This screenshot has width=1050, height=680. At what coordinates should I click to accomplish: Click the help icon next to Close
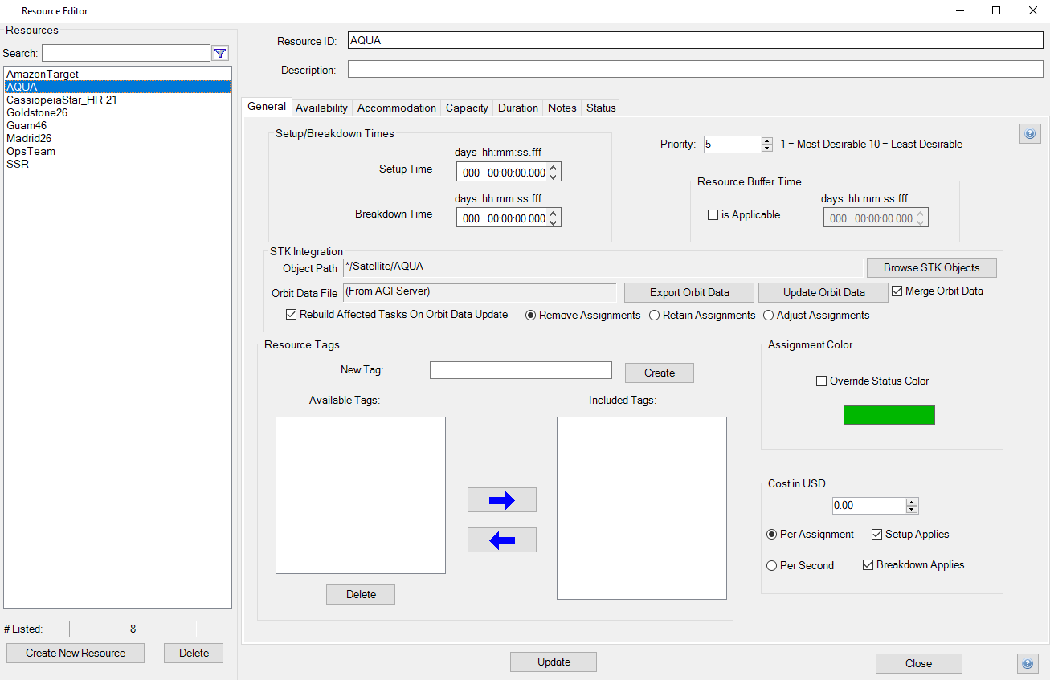[x=1028, y=663]
